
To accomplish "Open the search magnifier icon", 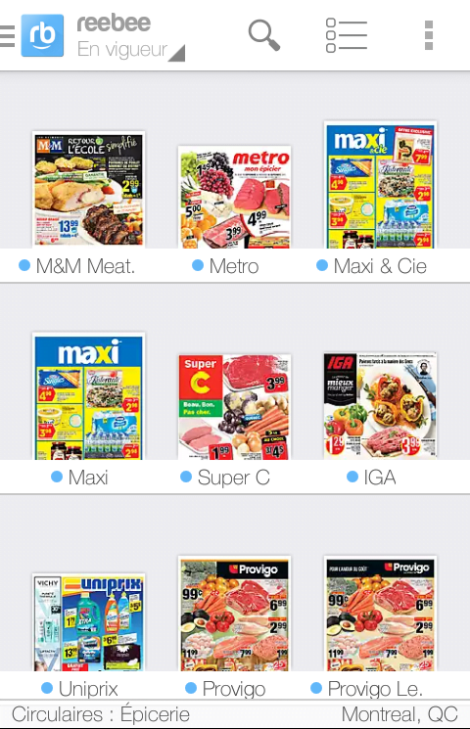I will tap(263, 35).
